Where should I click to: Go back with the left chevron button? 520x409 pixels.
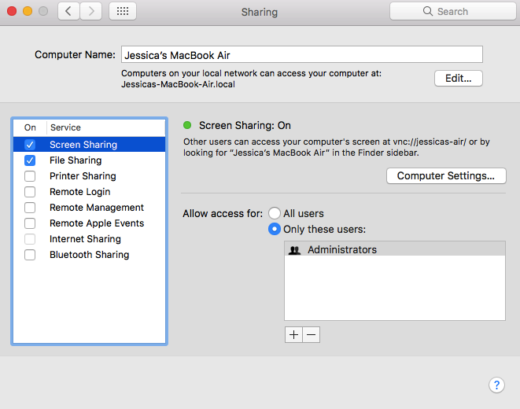click(x=68, y=11)
